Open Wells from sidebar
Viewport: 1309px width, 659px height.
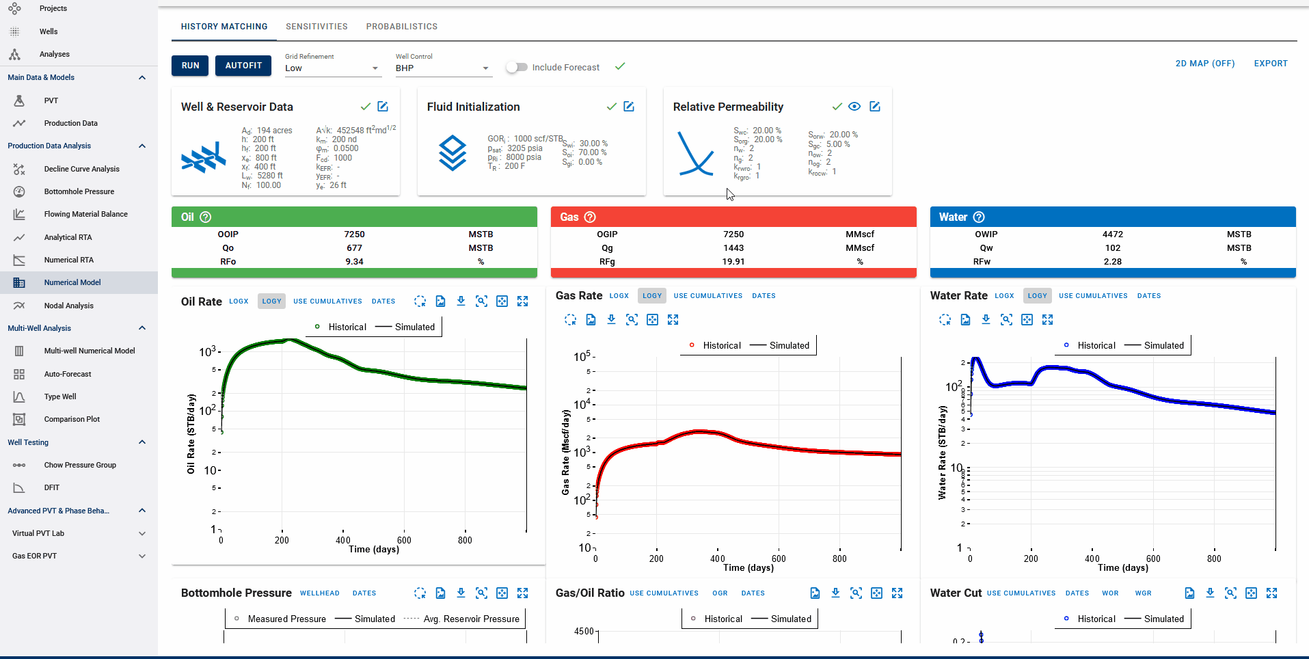49,31
